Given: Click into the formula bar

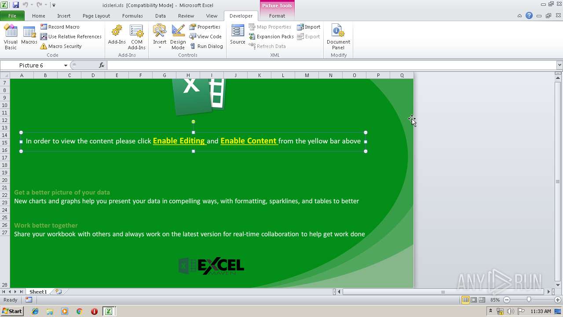Looking at the screenshot, I should pos(332,65).
